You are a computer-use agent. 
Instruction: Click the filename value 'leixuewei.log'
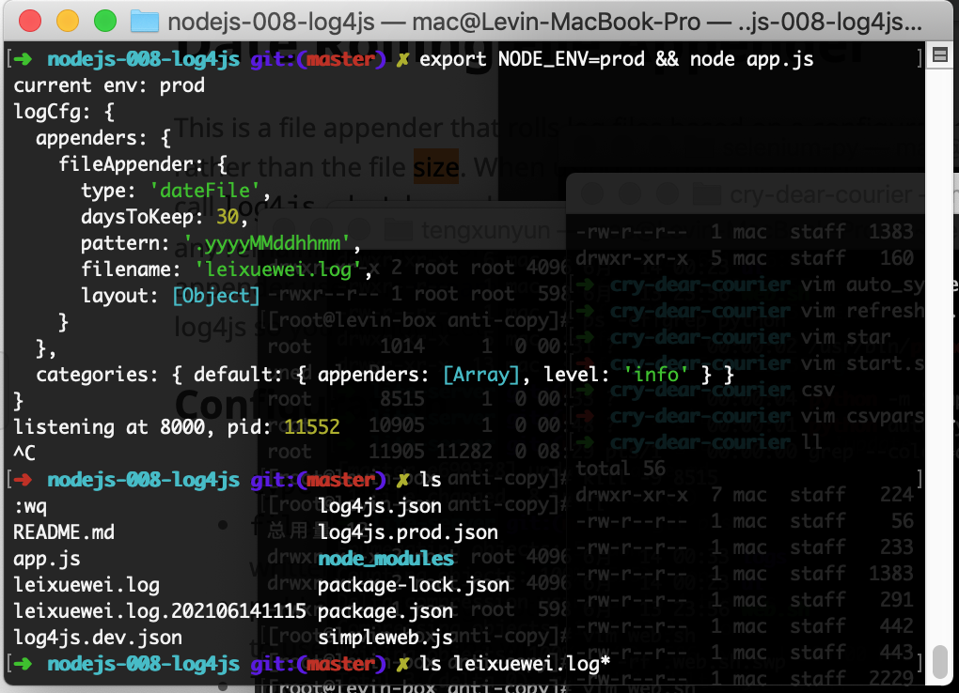pyautogui.click(x=279, y=269)
